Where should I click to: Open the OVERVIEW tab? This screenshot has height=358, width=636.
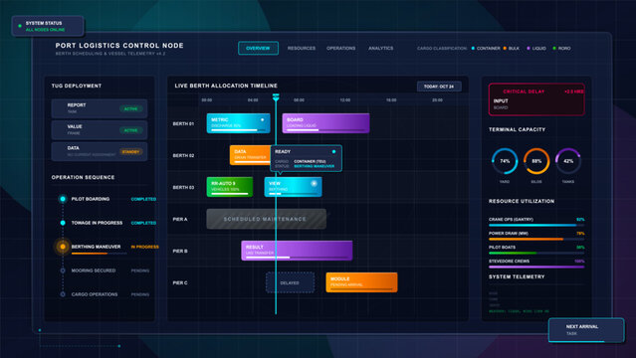point(258,49)
